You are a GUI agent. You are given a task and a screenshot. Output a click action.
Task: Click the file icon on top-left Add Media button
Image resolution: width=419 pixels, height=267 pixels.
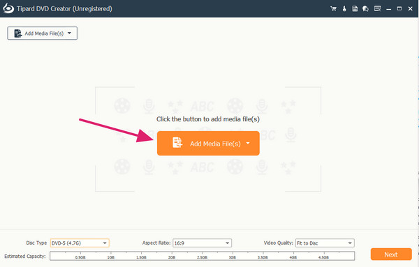tap(18, 33)
